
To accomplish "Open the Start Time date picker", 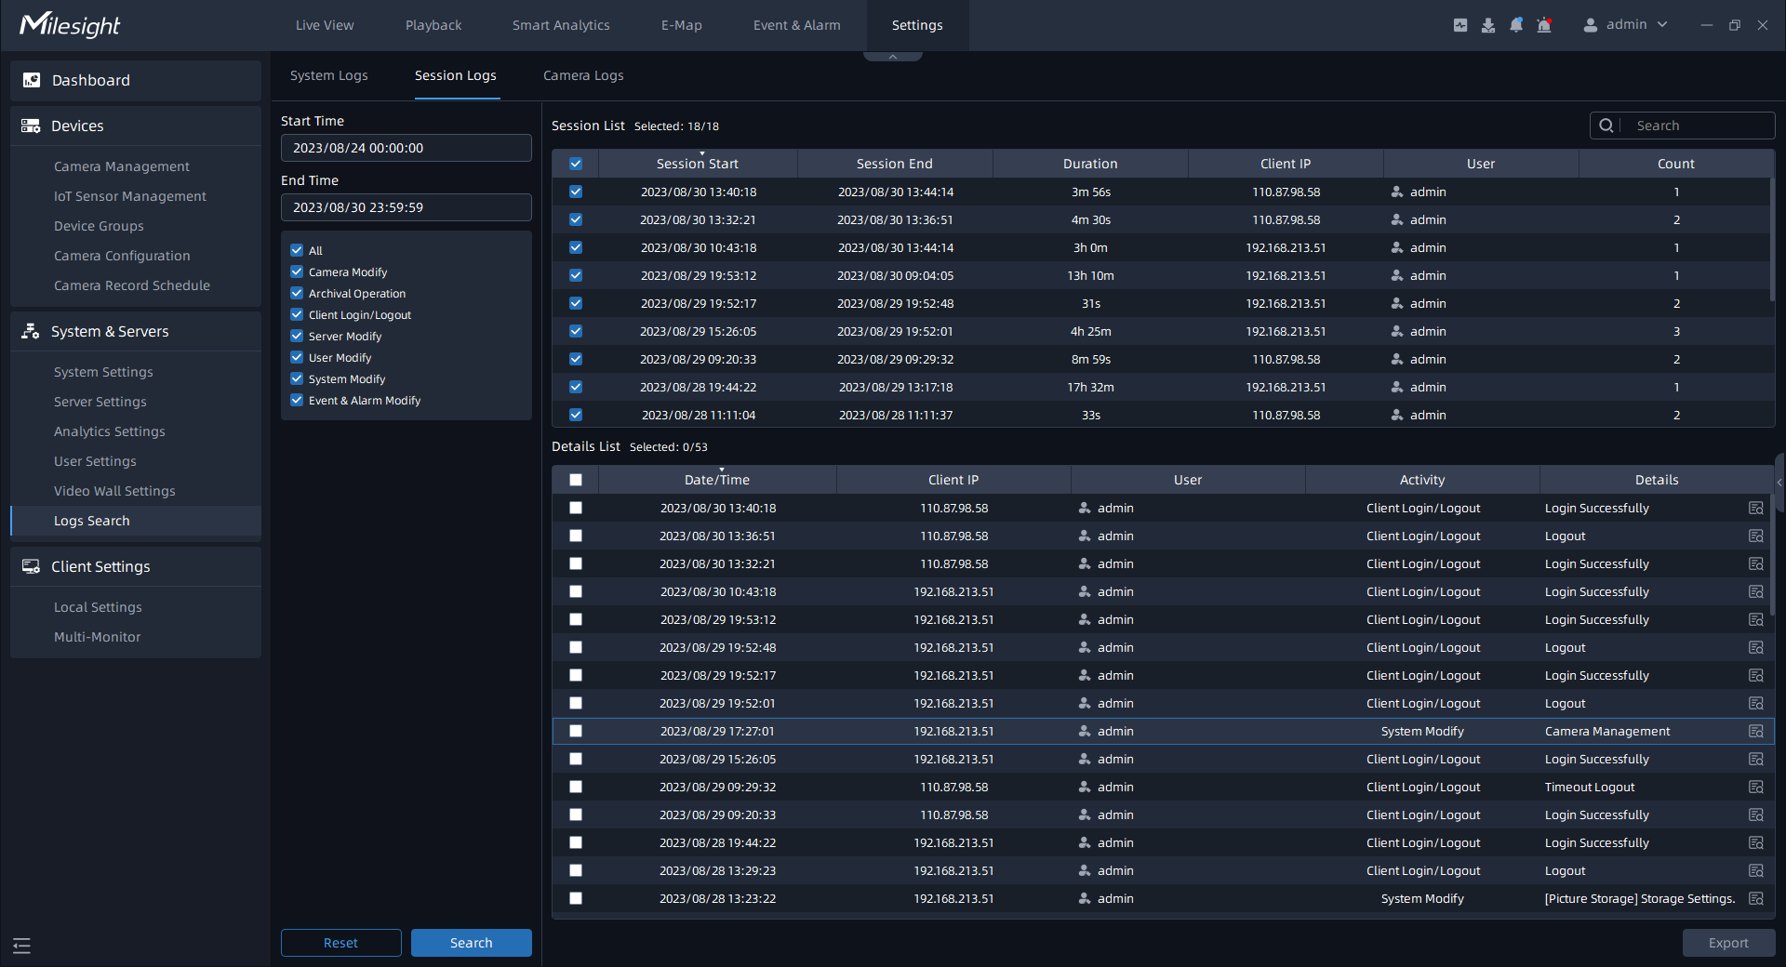I will (x=406, y=148).
